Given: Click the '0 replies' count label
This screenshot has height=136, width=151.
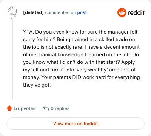Looking at the screenshot, I should pyautogui.click(x=60, y=108).
